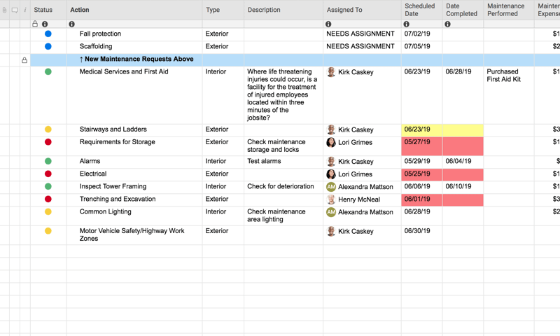This screenshot has width=560, height=336.
Task: Select date completed 06/10/19 cell
Action: pos(463,187)
